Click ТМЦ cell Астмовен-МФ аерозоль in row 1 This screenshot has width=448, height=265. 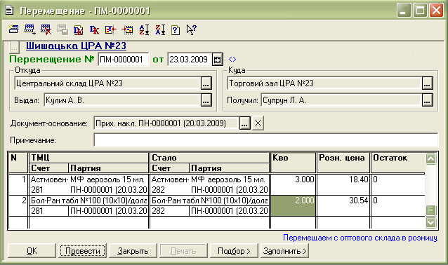88,179
